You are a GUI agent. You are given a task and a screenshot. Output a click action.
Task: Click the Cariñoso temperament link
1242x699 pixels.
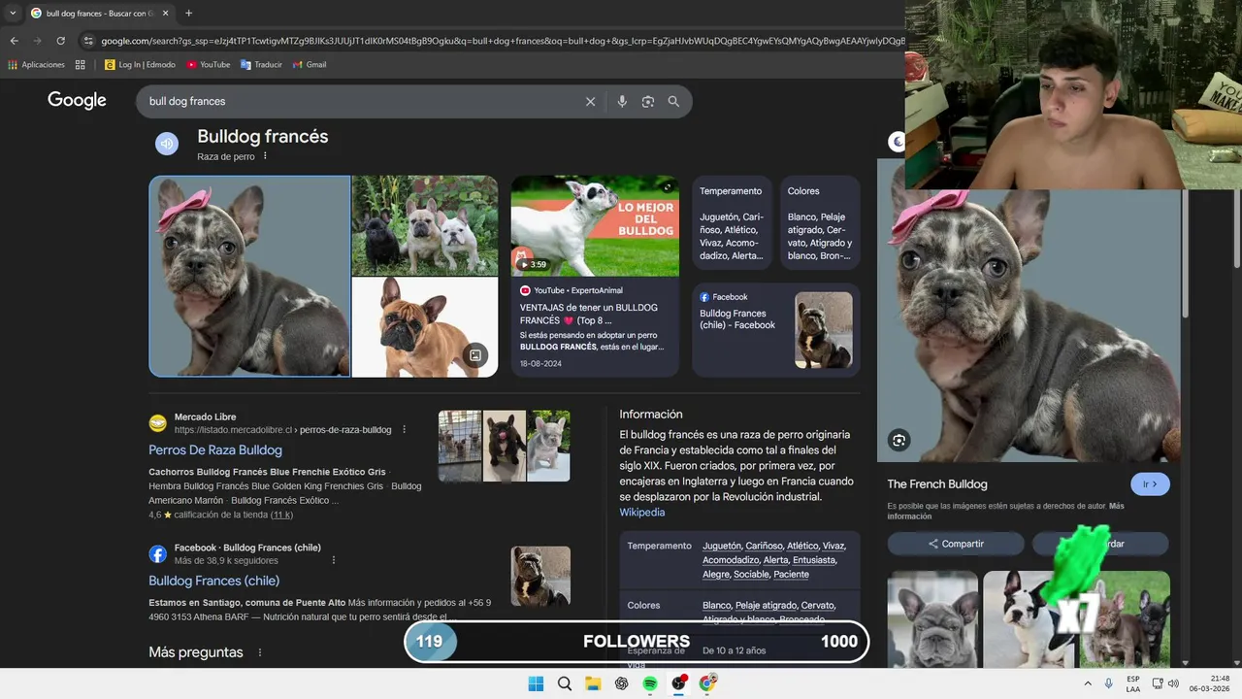coord(764,546)
